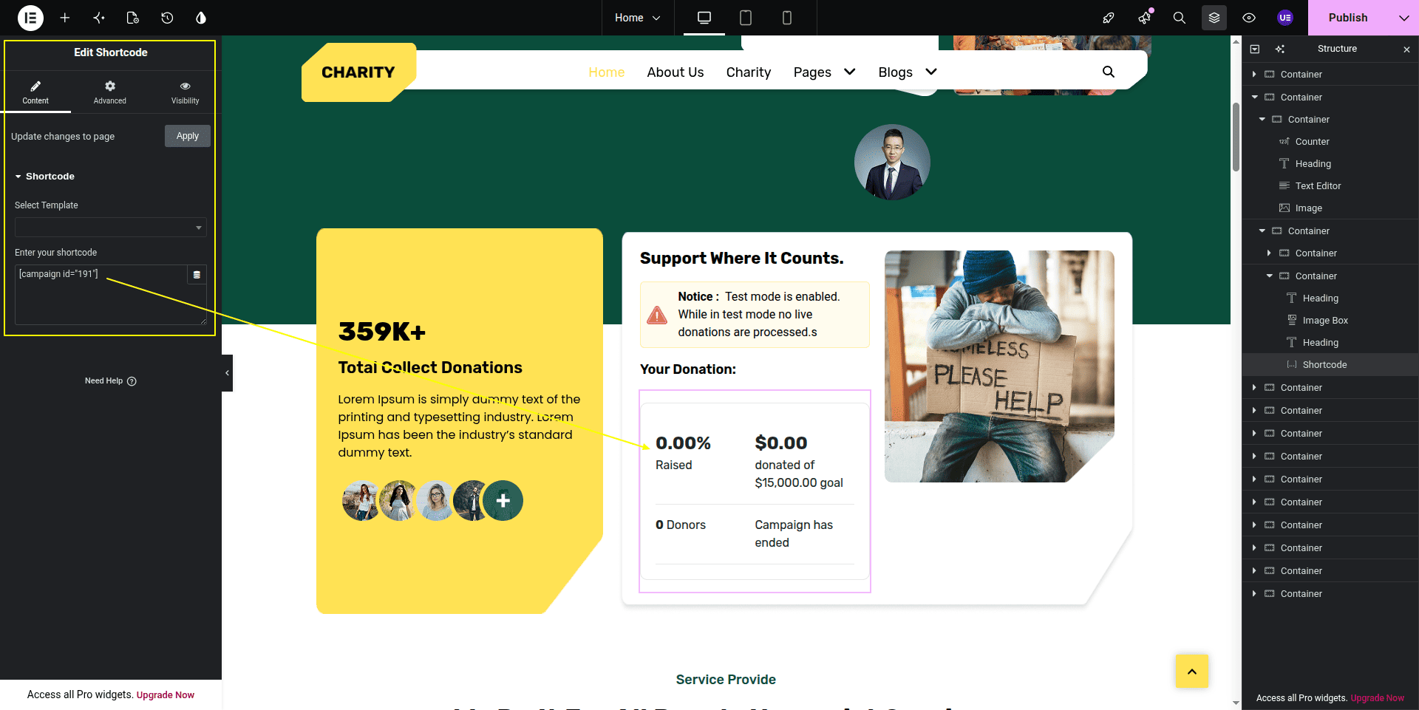The height and width of the screenshot is (710, 1419).
Task: Switch to mobile responsive view
Action: click(x=787, y=18)
